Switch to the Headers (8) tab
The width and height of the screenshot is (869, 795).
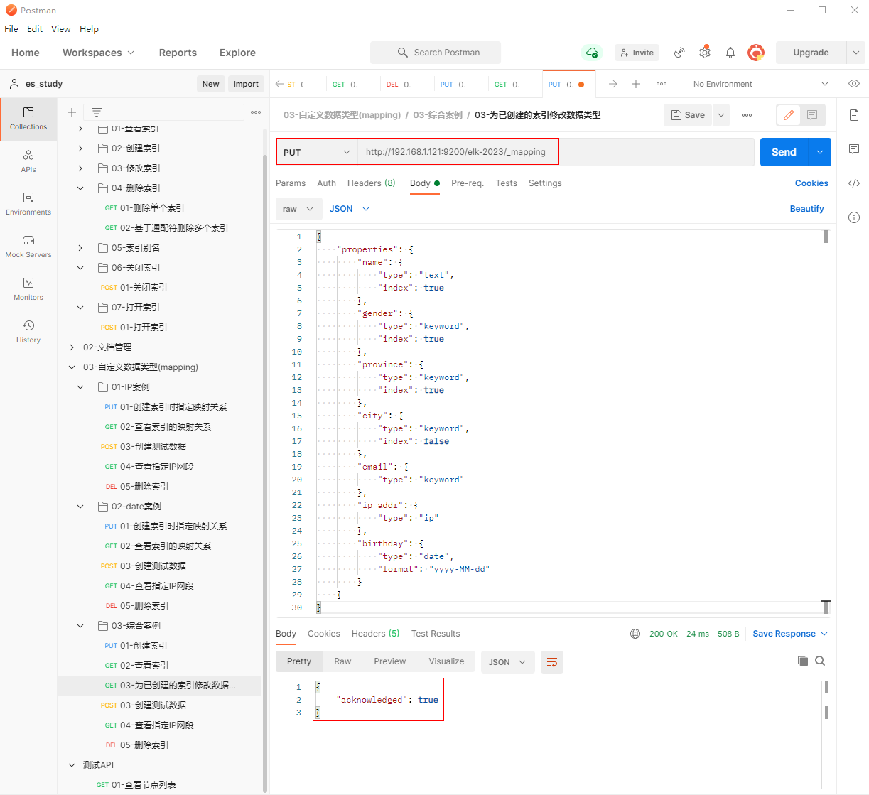[x=371, y=183]
